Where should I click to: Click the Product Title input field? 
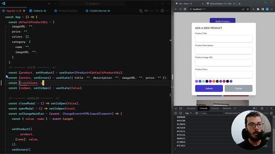[x=223, y=38]
